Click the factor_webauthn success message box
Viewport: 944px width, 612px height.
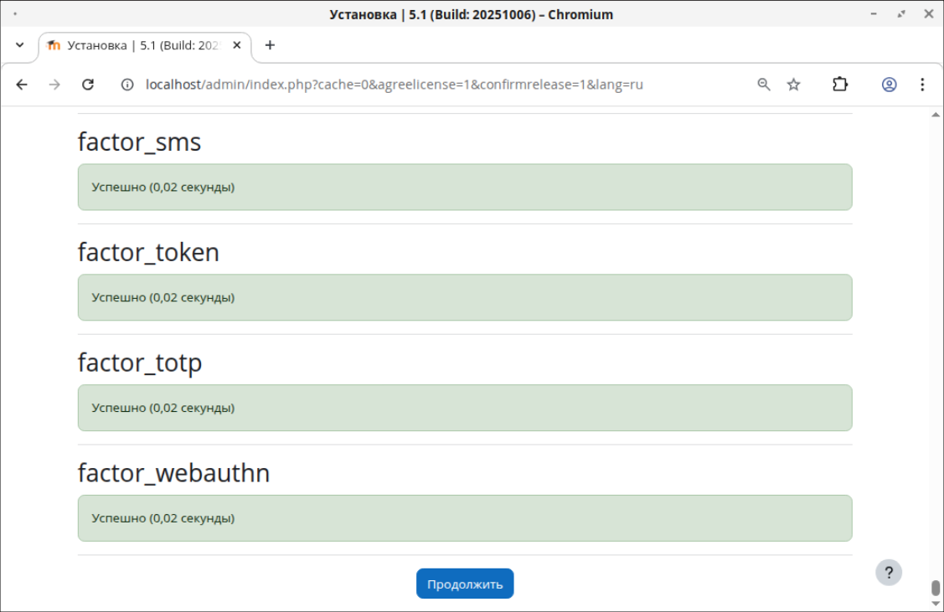coord(465,518)
